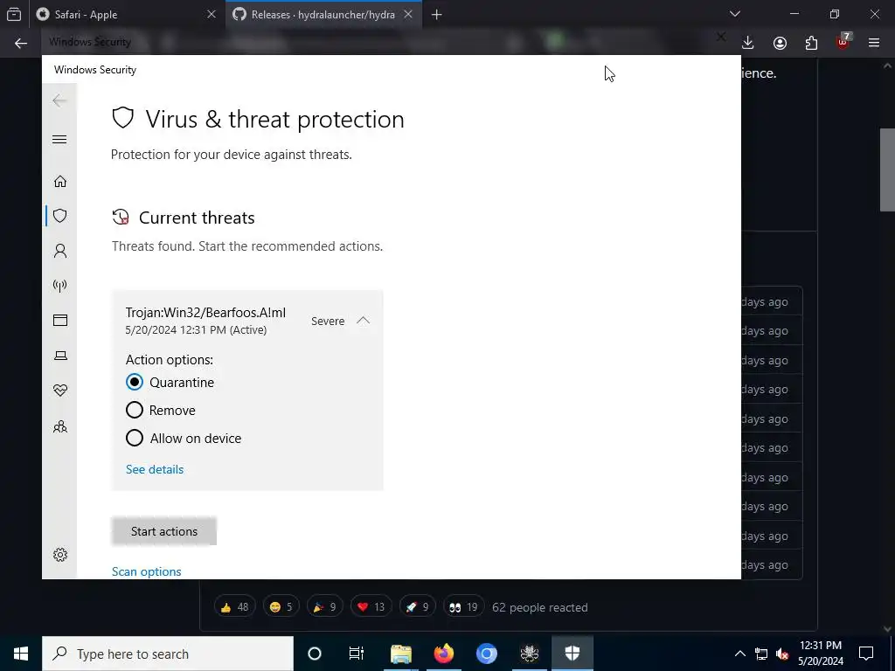The height and width of the screenshot is (671, 895).
Task: Expand the hamburger navigation menu
Action: point(59,140)
